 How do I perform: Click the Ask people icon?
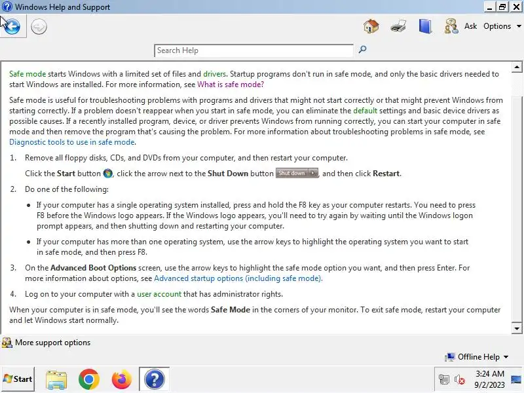(x=451, y=26)
